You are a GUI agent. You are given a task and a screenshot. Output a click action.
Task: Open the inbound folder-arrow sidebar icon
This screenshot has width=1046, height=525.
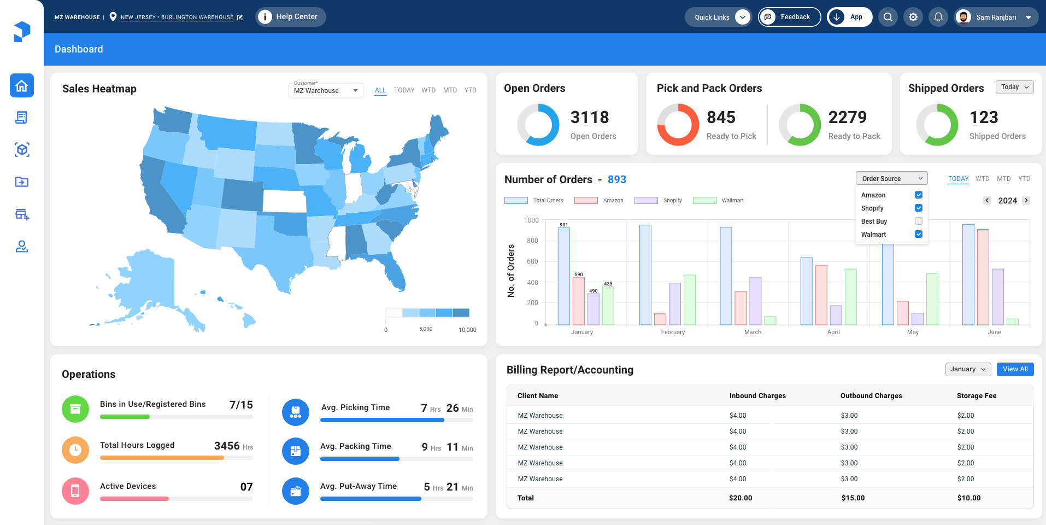pyautogui.click(x=22, y=182)
